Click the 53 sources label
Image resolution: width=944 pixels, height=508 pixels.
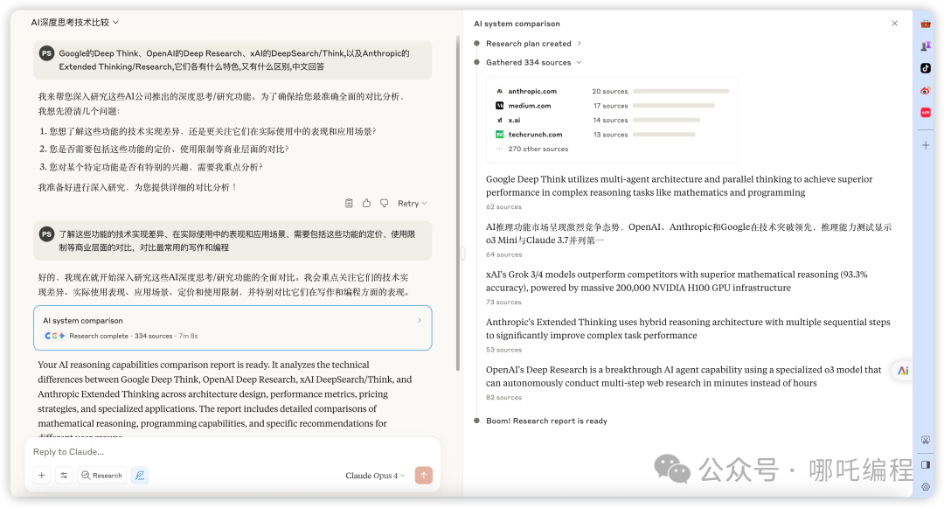coord(504,350)
